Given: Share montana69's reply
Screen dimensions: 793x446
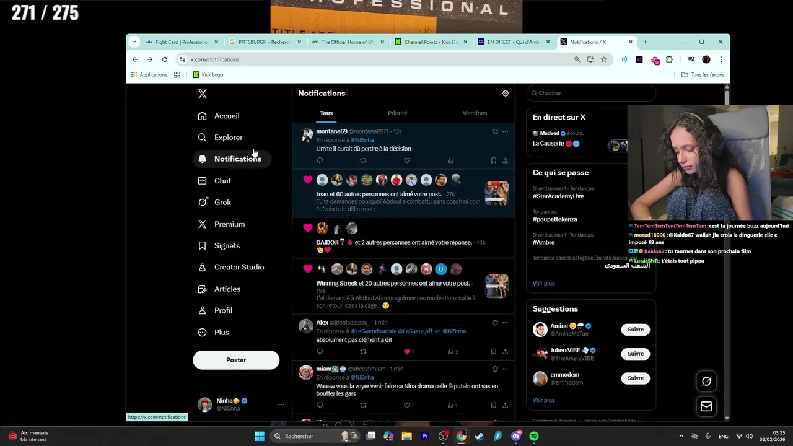Looking at the screenshot, I should [505, 160].
